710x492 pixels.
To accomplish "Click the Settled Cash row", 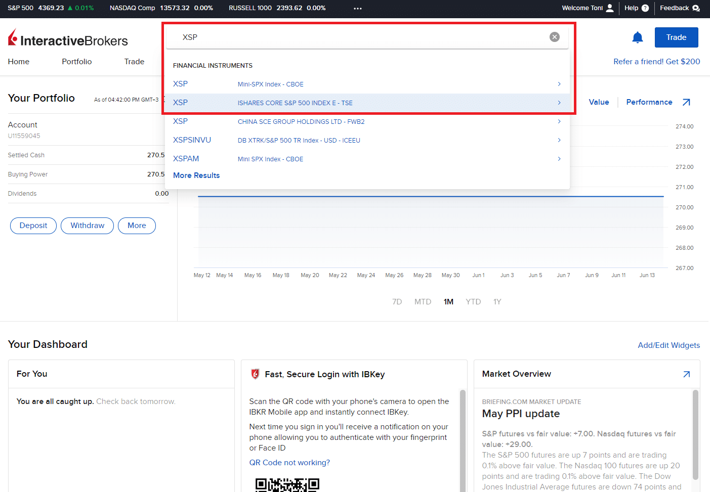I will (x=86, y=155).
